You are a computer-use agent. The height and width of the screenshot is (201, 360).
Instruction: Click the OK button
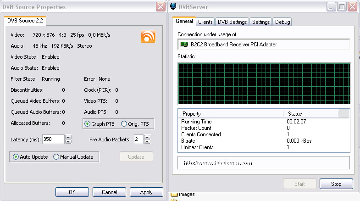click(72, 192)
